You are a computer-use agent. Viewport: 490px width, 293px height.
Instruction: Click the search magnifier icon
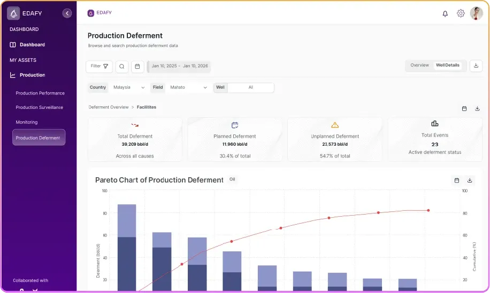122,66
